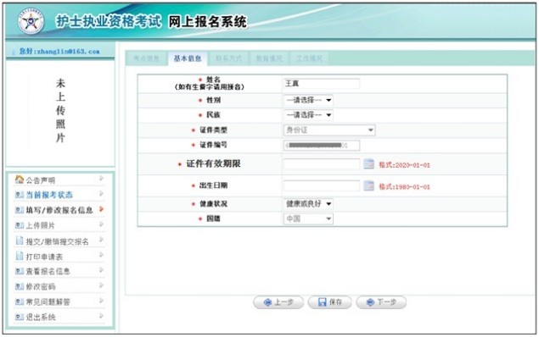This screenshot has height=337, width=539.
Task: Click the 证件编号 input field
Action: [x=322, y=146]
